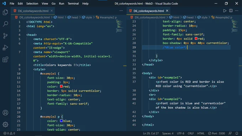Close the right D6_colorkeywords.html tab
Screen dimensions: 242x136
click(x=167, y=11)
